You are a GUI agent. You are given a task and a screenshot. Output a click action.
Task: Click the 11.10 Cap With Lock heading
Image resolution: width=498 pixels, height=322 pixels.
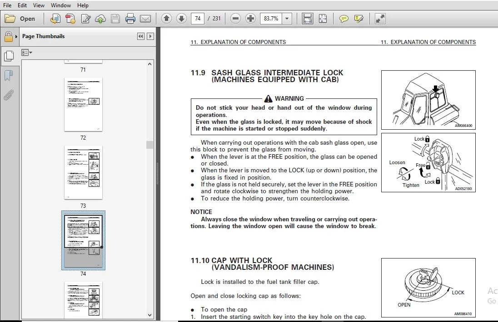pyautogui.click(x=262, y=263)
